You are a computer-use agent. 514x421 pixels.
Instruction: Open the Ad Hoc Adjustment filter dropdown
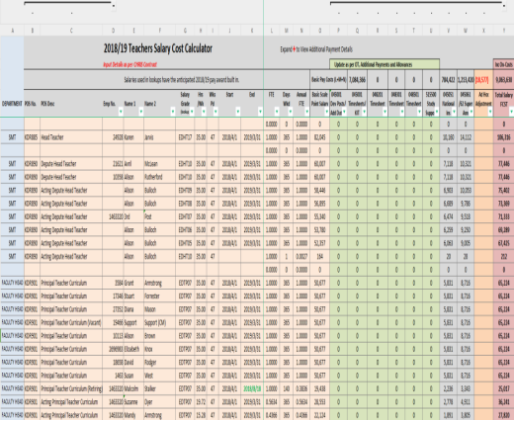pos(490,112)
